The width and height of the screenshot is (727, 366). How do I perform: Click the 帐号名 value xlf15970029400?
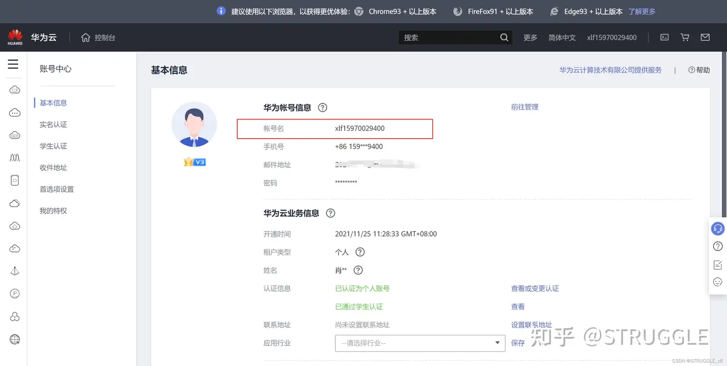[x=360, y=129]
